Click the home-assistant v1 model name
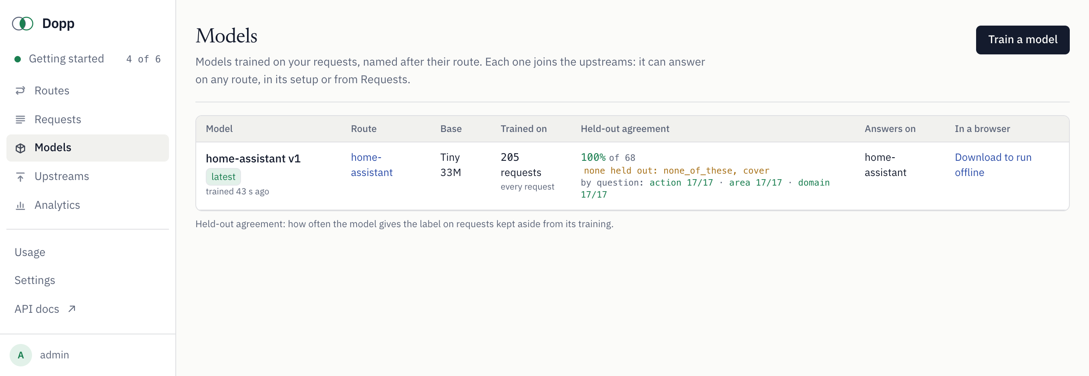Viewport: 1089px width, 376px height. coord(253,158)
